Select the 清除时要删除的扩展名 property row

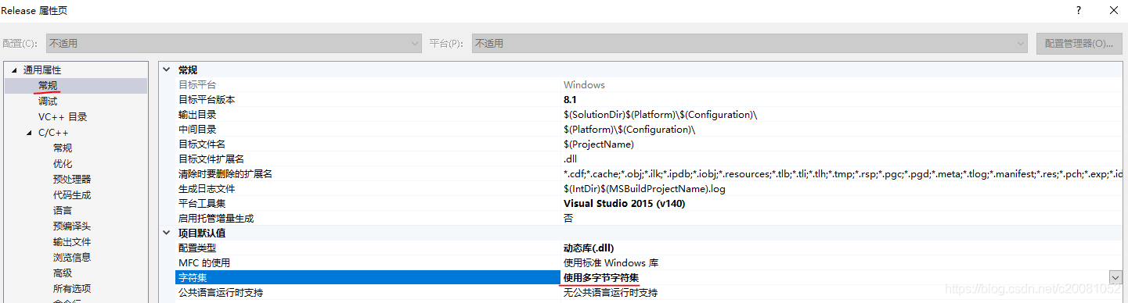[649, 173]
